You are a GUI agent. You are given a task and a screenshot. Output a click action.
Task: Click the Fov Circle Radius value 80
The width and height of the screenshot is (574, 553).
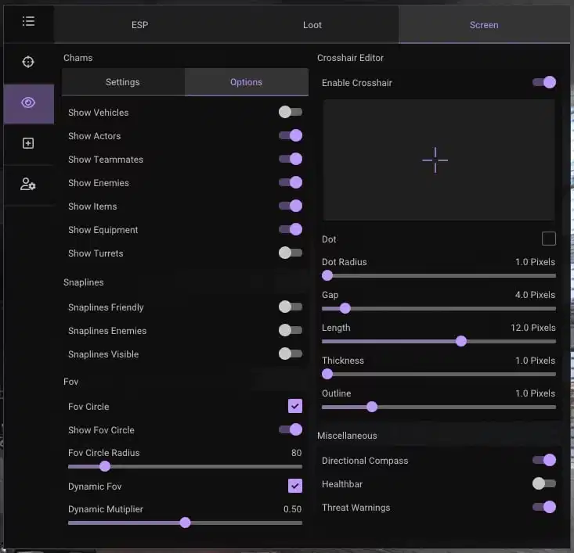coord(297,453)
